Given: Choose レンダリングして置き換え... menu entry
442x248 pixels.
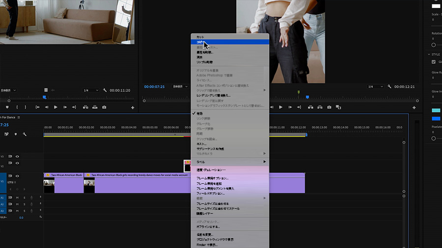Looking at the screenshot, I should pyautogui.click(x=230, y=96).
